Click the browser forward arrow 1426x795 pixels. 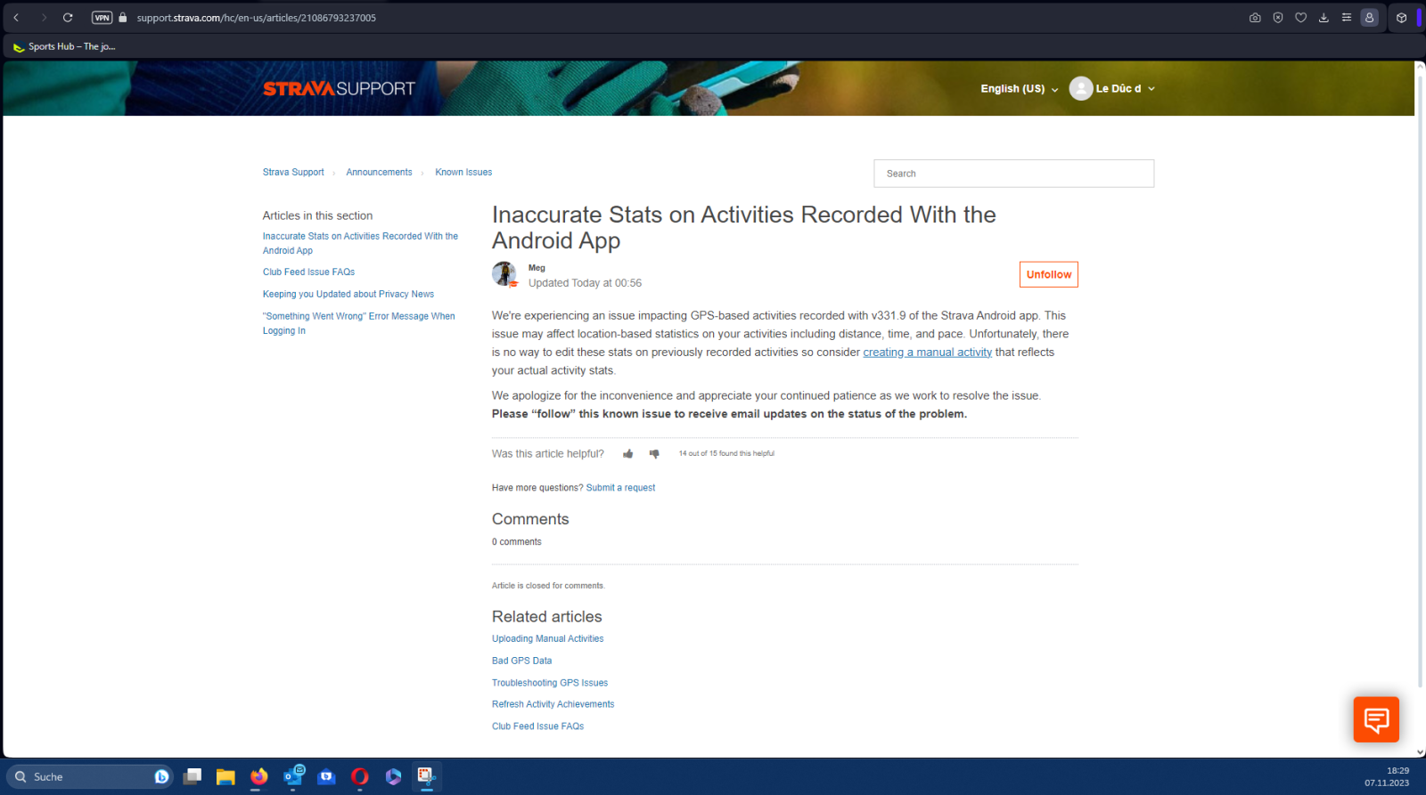pyautogui.click(x=43, y=18)
